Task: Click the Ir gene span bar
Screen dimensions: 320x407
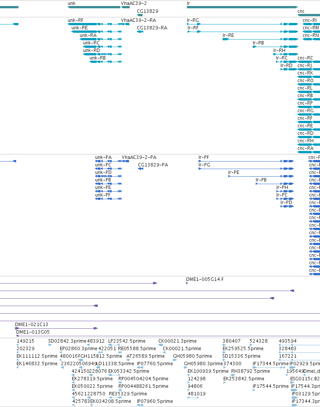Action: tap(242, 7)
